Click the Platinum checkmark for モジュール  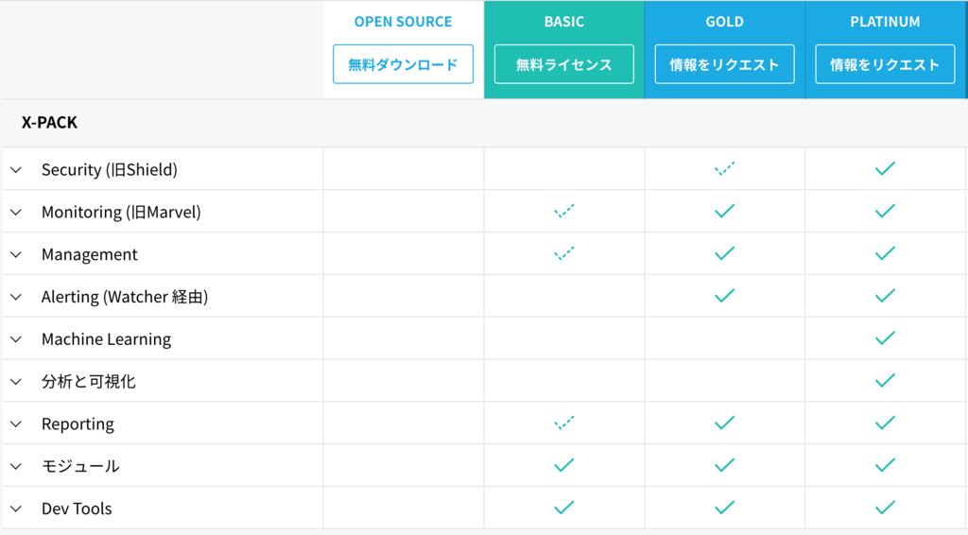[885, 465]
